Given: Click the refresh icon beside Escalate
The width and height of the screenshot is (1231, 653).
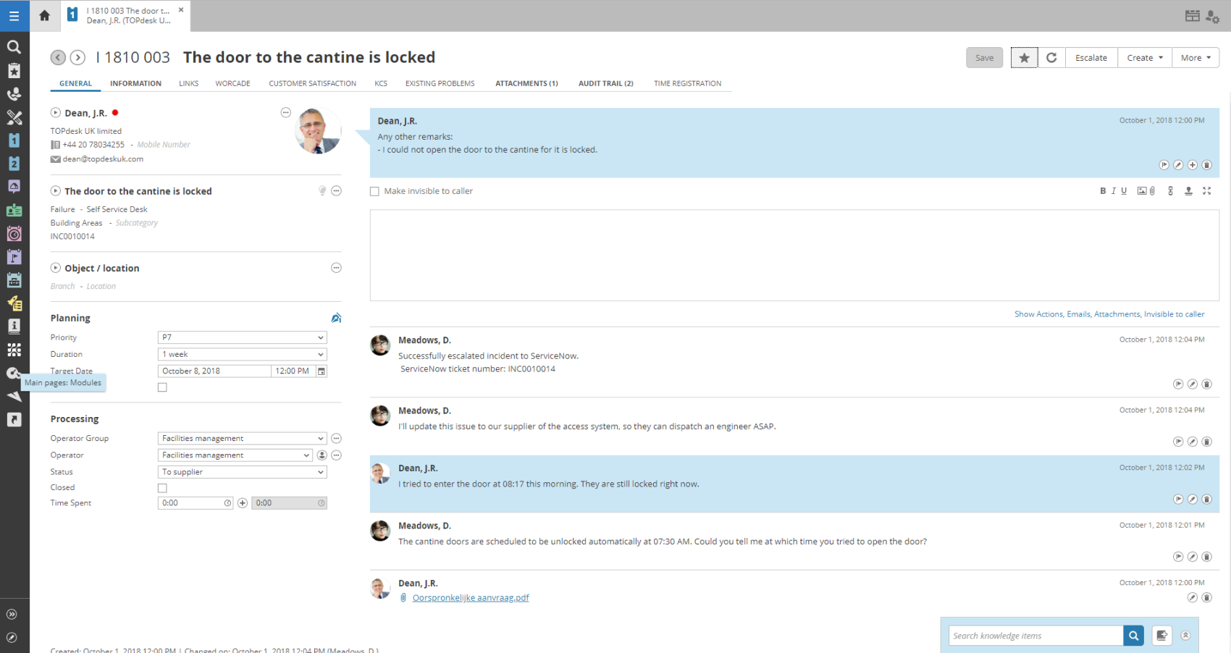Looking at the screenshot, I should [1051, 58].
